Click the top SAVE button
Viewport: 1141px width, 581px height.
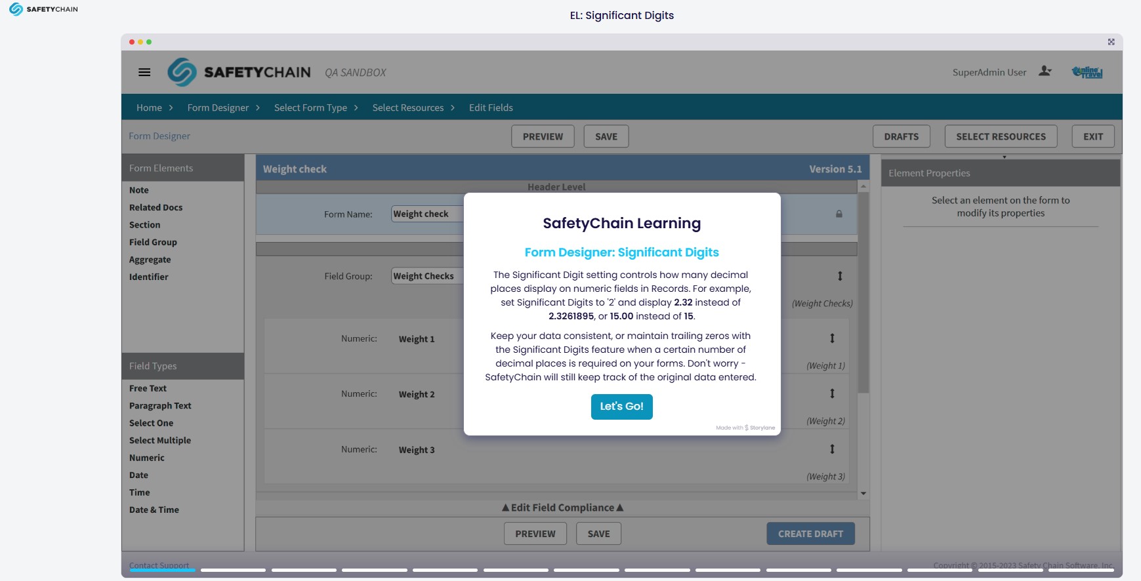[606, 136]
